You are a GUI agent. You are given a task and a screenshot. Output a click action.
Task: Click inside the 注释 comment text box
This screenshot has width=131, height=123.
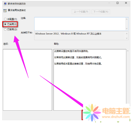[80, 24]
